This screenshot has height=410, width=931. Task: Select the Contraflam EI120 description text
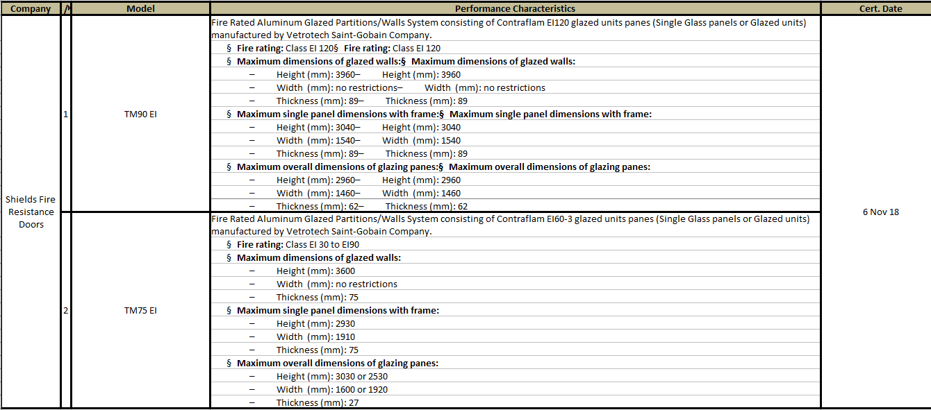point(508,28)
